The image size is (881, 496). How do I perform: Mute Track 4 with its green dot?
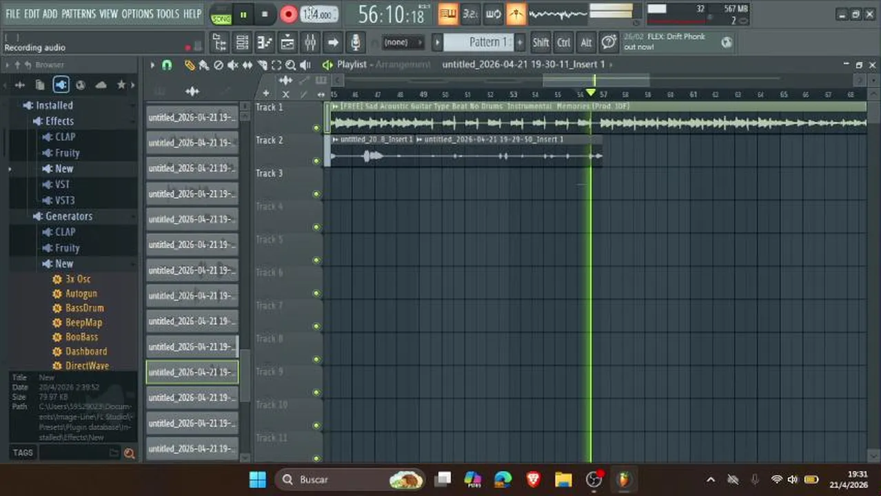316,227
